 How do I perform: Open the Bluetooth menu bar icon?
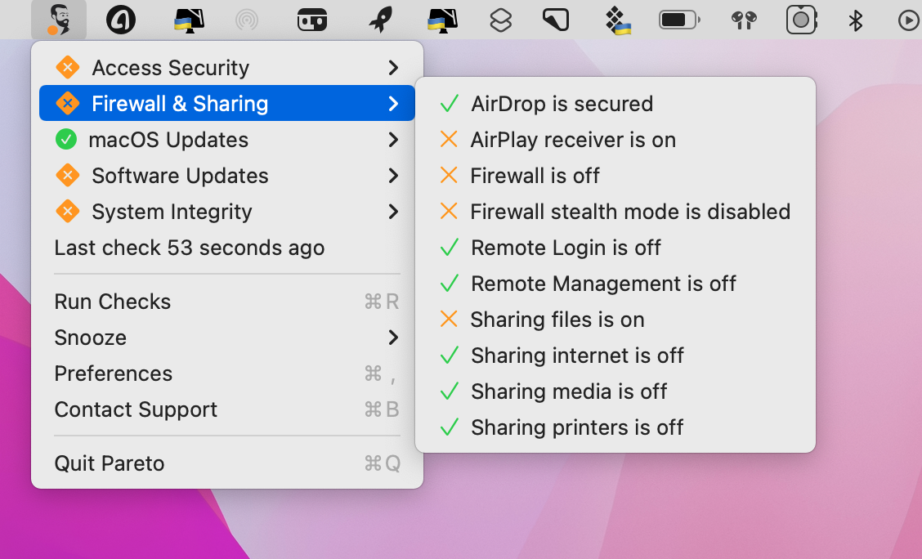[856, 20]
